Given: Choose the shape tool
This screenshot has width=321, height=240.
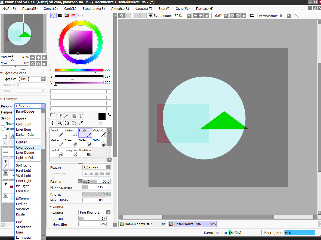Looking at the screenshot, I should (74, 116).
